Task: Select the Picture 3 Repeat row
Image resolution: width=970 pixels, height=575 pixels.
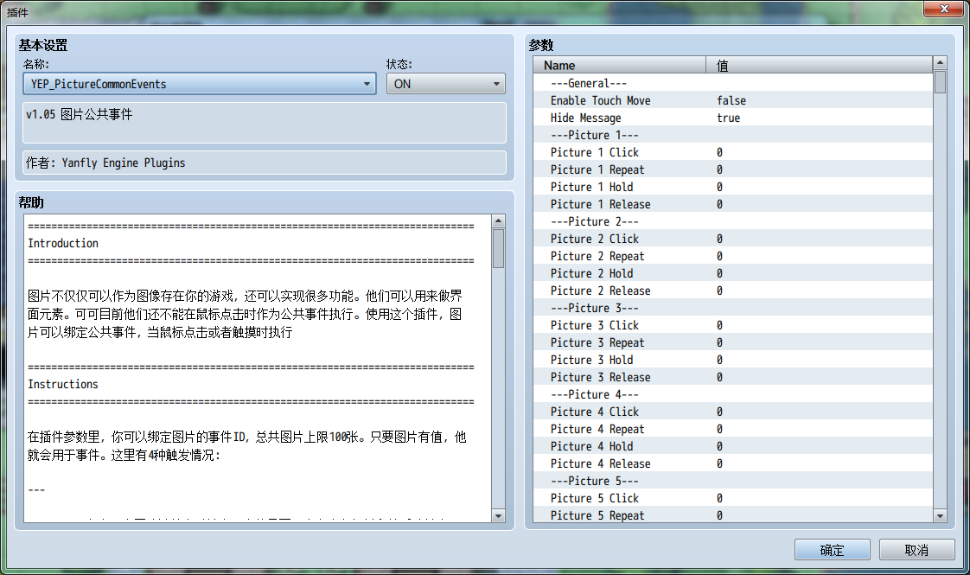Action: [733, 343]
